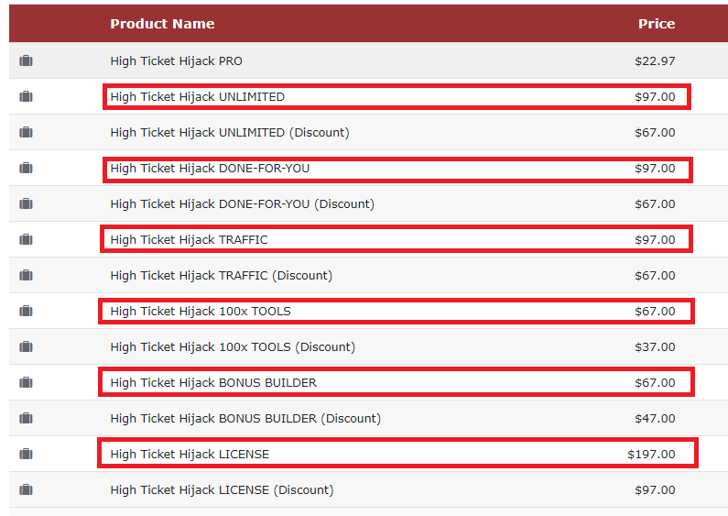Click briefcase icon beside High Ticket Hijack PRO
This screenshot has height=516, width=728.
[x=26, y=60]
